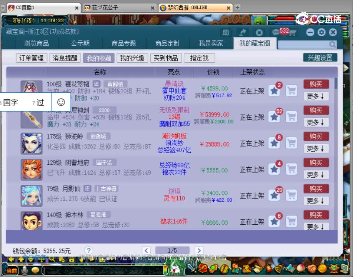Expand 更多 for 神木林 listing
Image resolution: width=353 pixels, height=277 pixels.
pos(316,226)
